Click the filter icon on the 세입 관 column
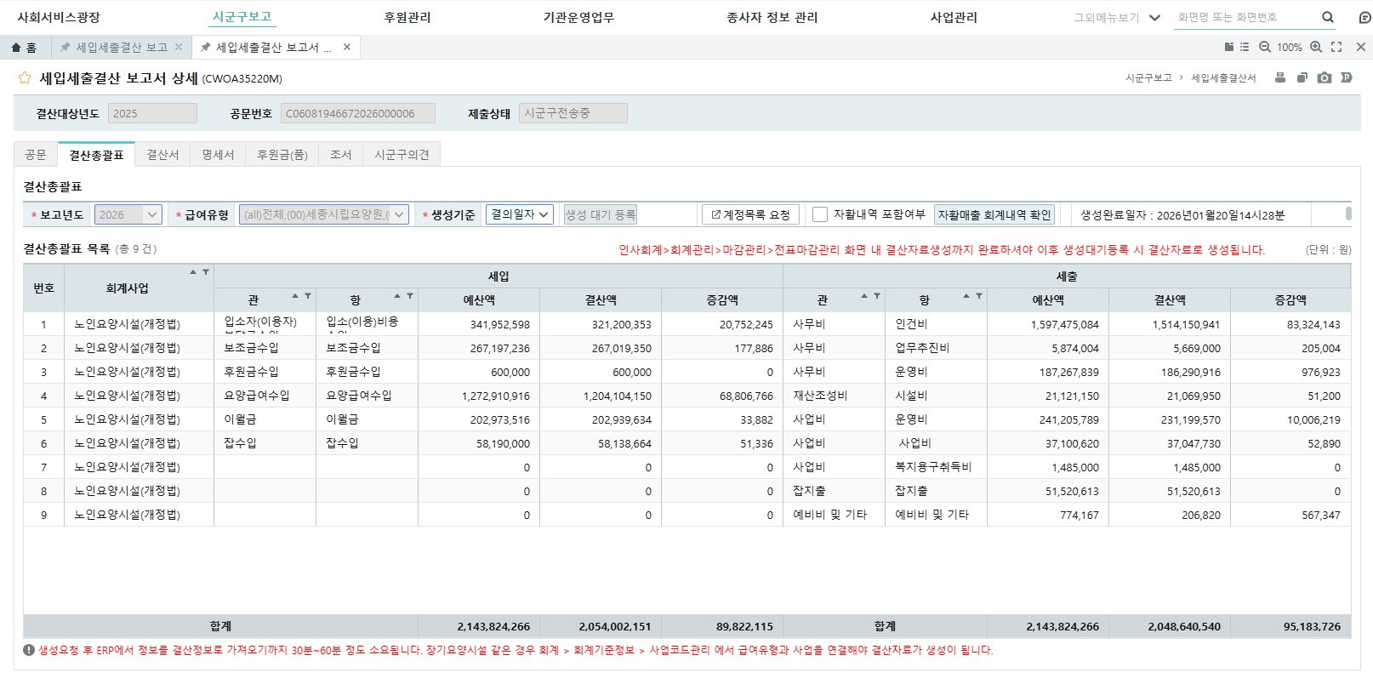1373x684 pixels. (308, 296)
